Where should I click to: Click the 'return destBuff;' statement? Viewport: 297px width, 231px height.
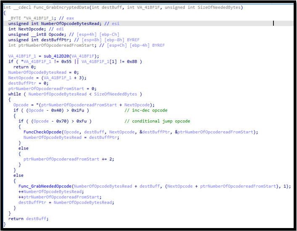[x=29, y=219]
